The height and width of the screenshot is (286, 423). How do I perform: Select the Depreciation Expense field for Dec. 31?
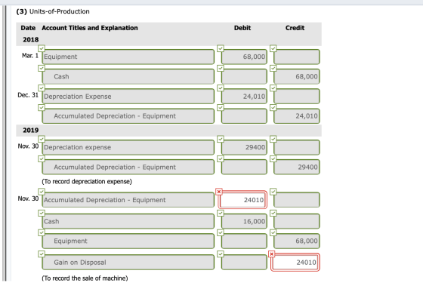click(x=128, y=97)
